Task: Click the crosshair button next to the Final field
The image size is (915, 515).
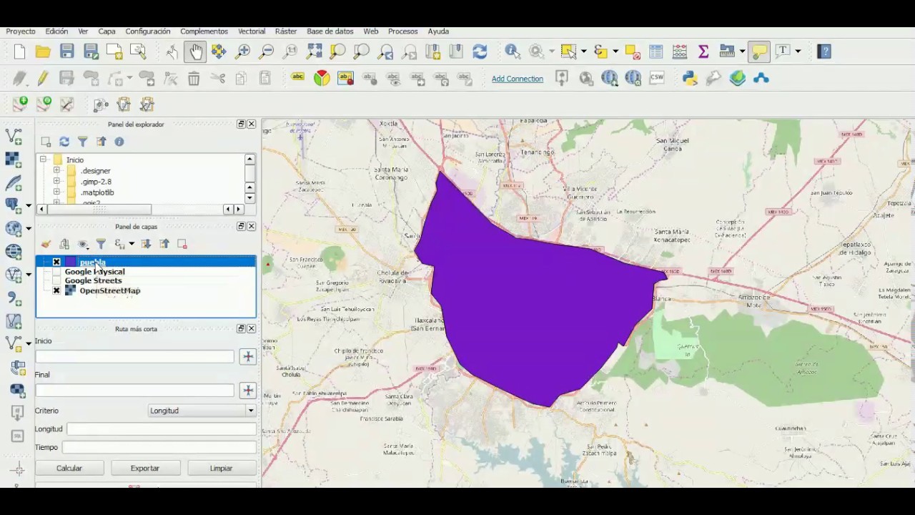Action: 247,390
